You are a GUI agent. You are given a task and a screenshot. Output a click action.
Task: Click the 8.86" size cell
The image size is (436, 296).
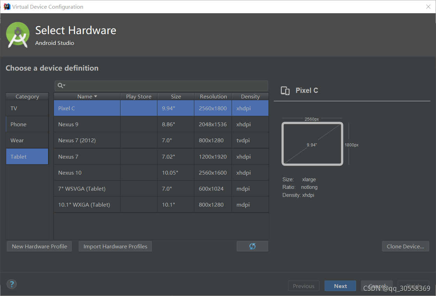[176, 124]
